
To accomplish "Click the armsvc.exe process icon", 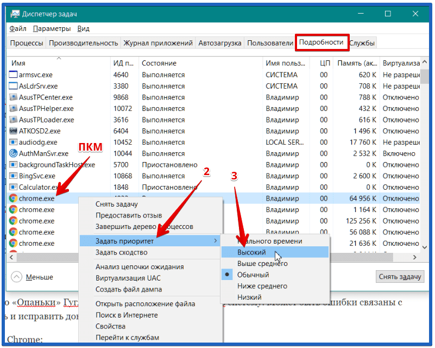I will [13, 74].
